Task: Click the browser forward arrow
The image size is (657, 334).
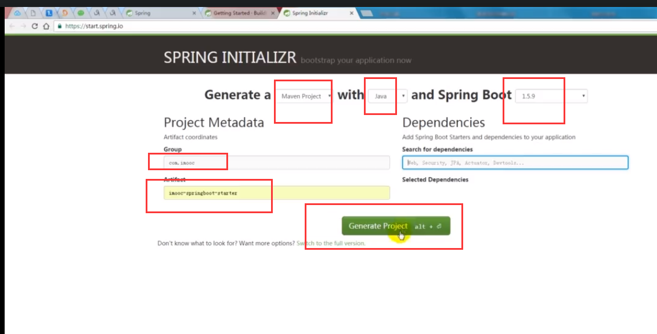Action: [23, 26]
